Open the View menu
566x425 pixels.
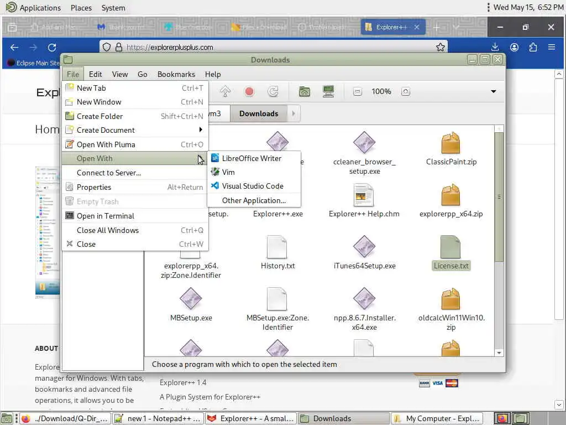pyautogui.click(x=120, y=74)
